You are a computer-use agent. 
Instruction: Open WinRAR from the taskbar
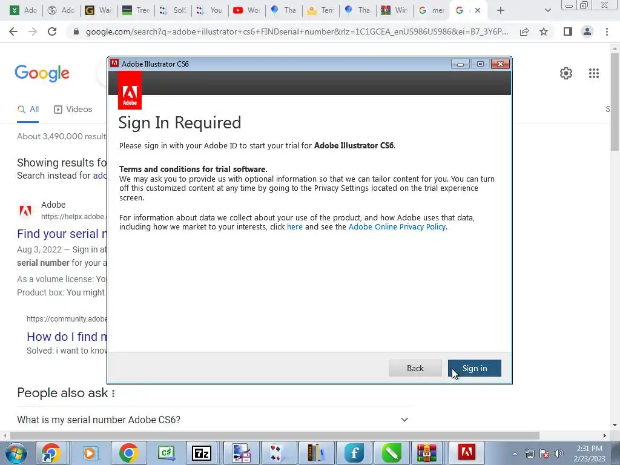coord(427,453)
